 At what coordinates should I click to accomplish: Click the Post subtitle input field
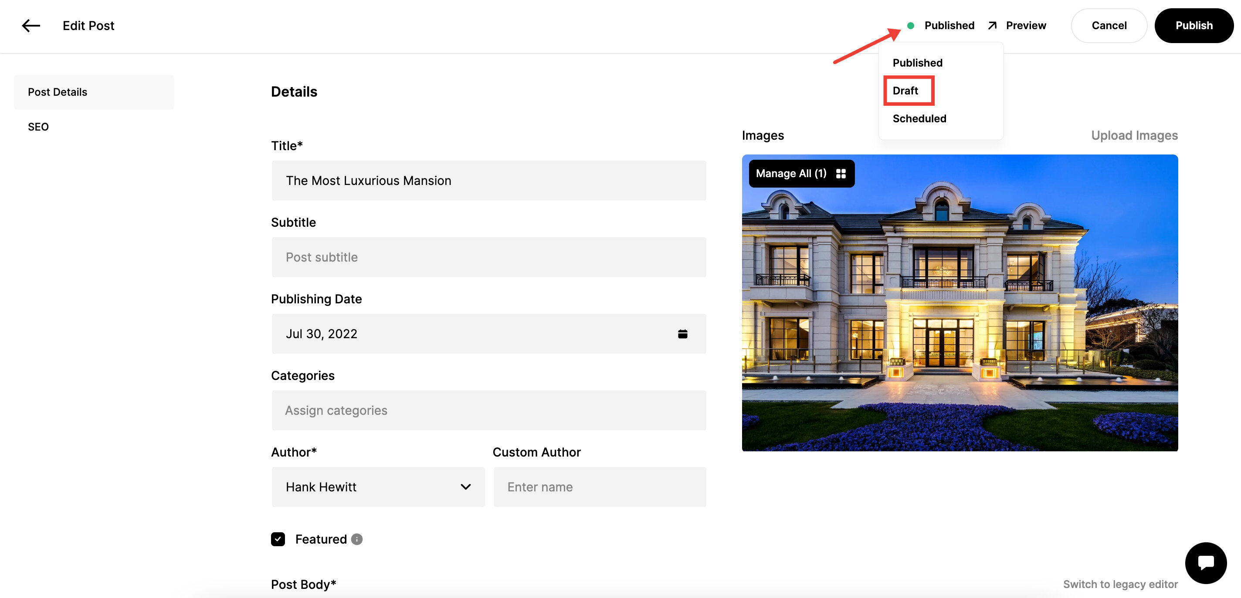click(488, 257)
